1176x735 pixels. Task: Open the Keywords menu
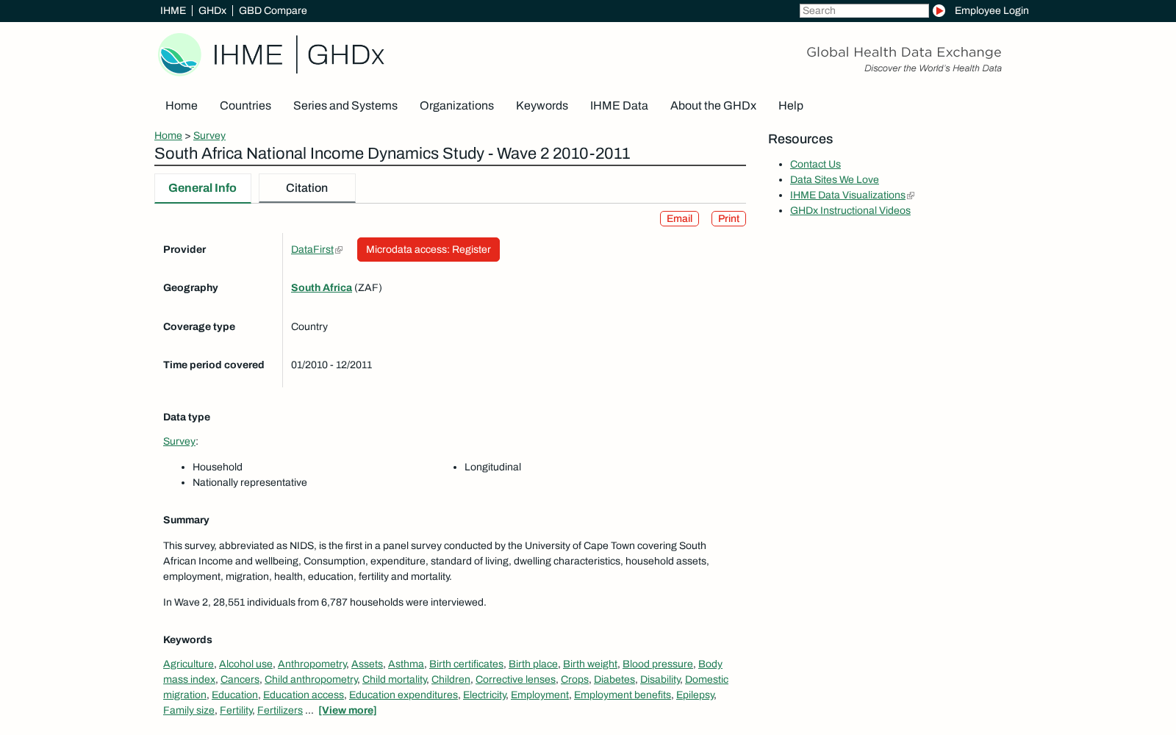542,106
